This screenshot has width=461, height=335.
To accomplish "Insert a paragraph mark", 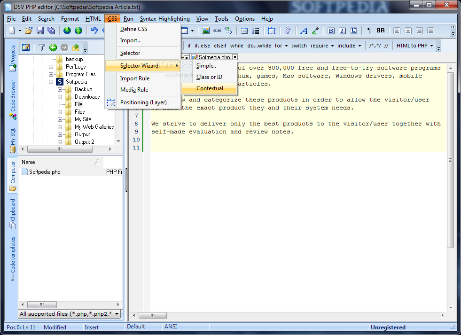I will click(369, 31).
